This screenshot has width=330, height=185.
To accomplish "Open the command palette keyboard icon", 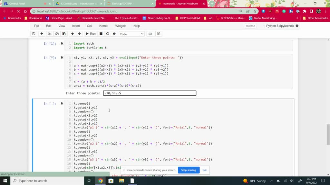I will pos(150,34).
